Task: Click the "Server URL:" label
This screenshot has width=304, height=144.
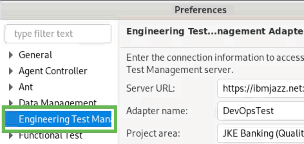Action: (x=150, y=88)
